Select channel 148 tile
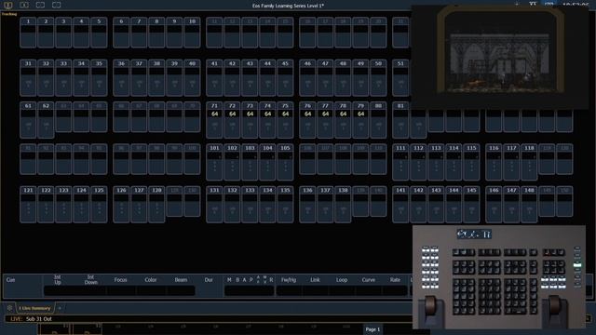596x335 pixels. pos(529,204)
